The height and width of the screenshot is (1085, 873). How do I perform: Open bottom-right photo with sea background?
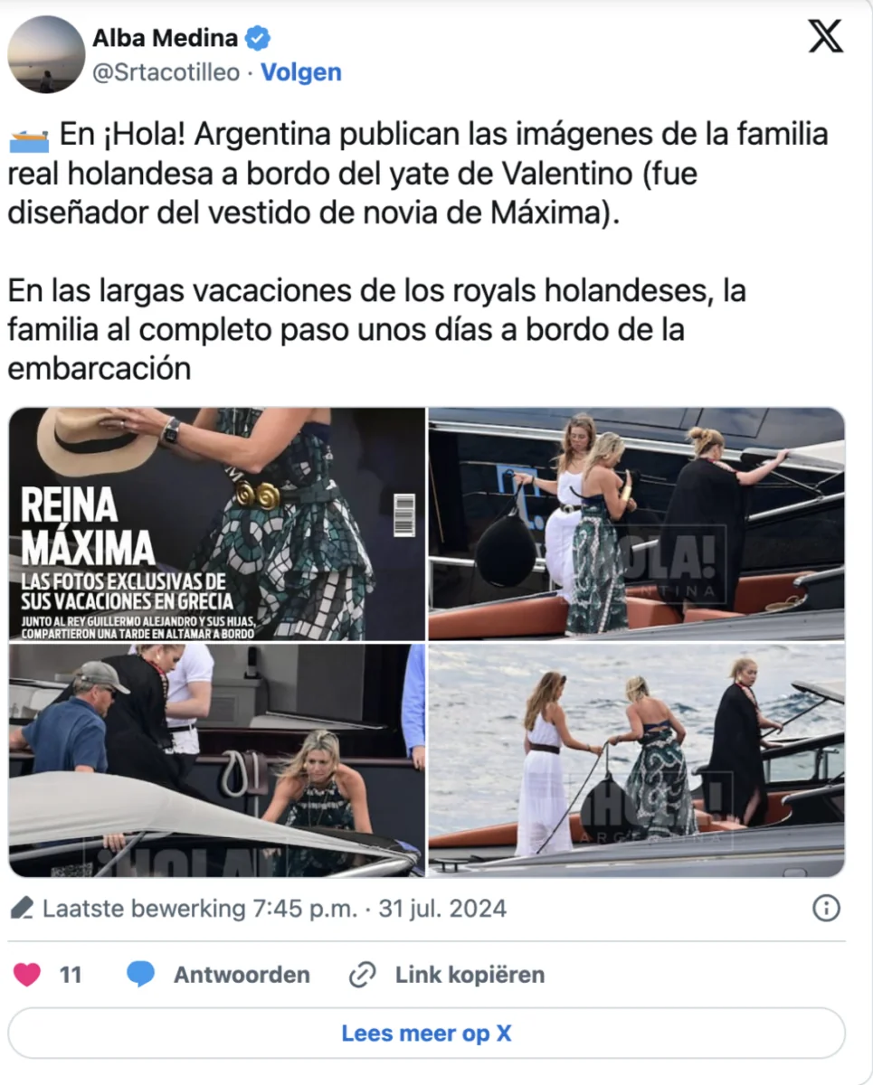(x=636, y=760)
